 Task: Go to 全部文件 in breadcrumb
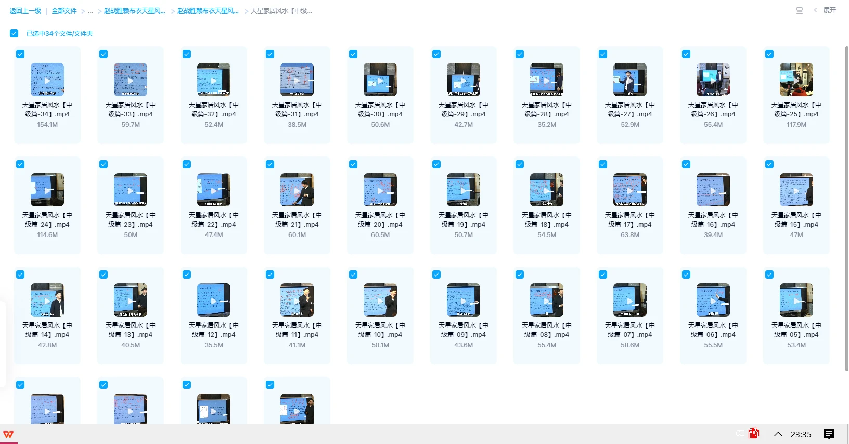pos(64,11)
